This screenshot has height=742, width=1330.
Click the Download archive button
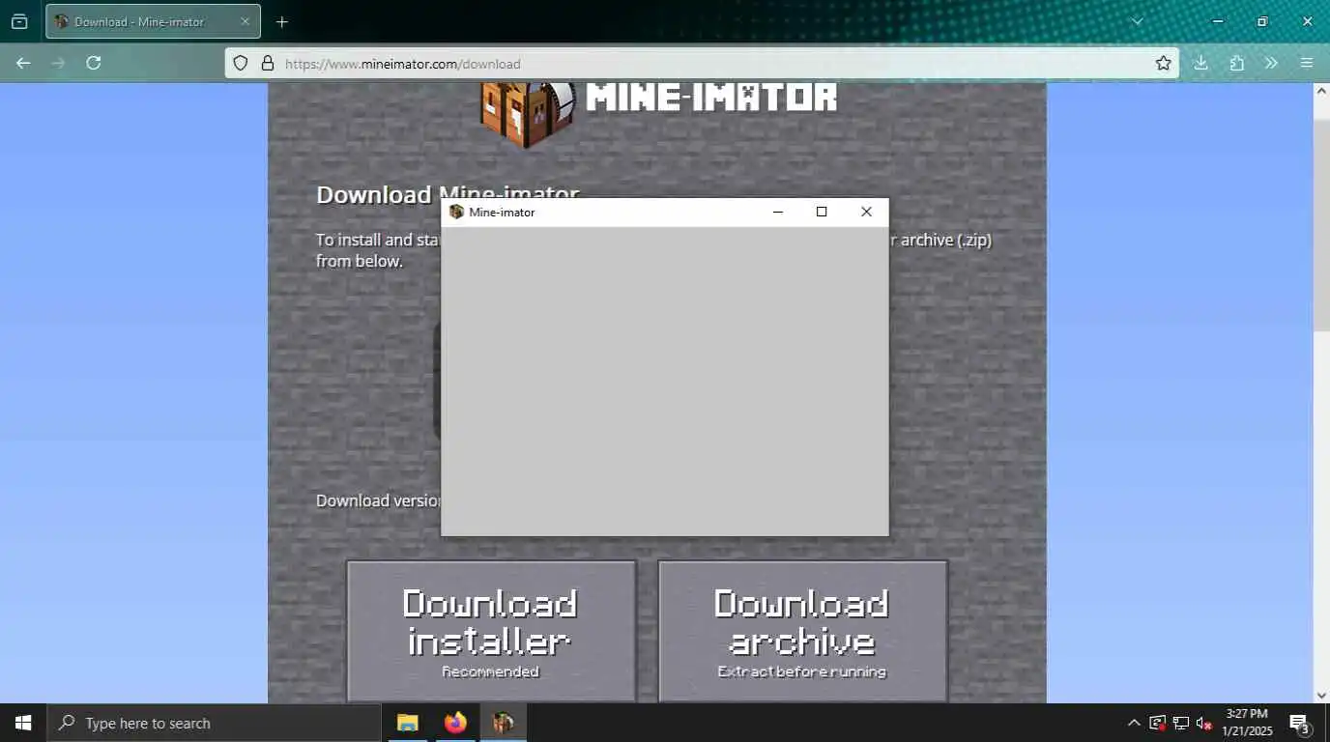tap(802, 632)
